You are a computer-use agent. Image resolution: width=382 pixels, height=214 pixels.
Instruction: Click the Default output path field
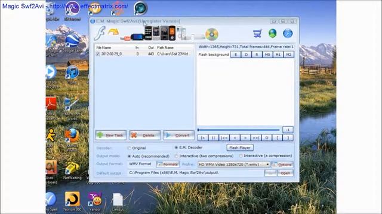195,173
